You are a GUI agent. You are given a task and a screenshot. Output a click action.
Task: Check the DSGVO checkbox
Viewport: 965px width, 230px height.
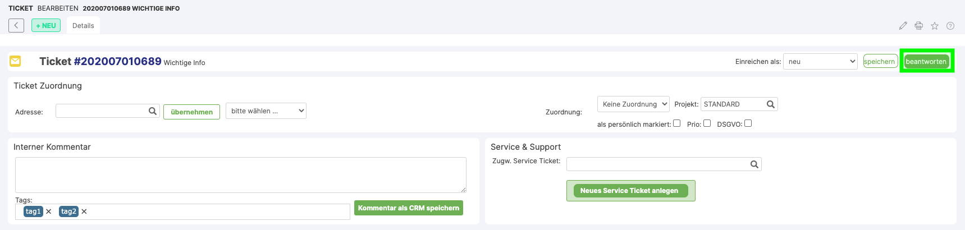[x=748, y=123]
